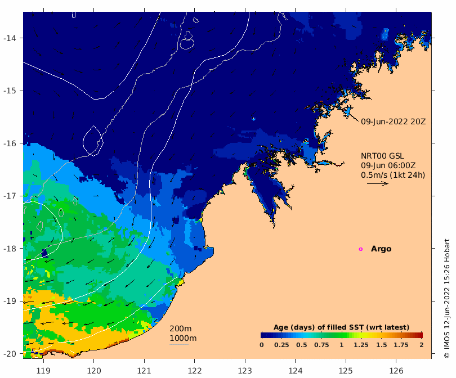Click the '09-Jun 06:00Z' text

tap(388, 165)
